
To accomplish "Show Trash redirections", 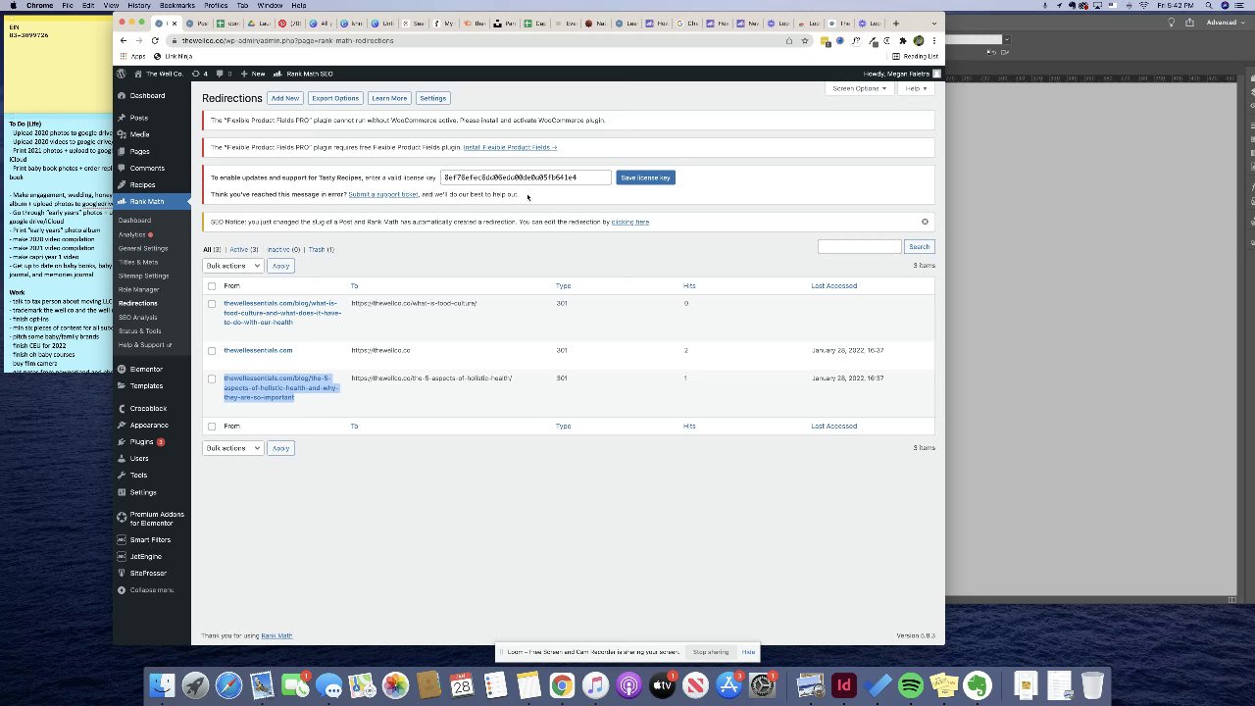I will coord(321,249).
